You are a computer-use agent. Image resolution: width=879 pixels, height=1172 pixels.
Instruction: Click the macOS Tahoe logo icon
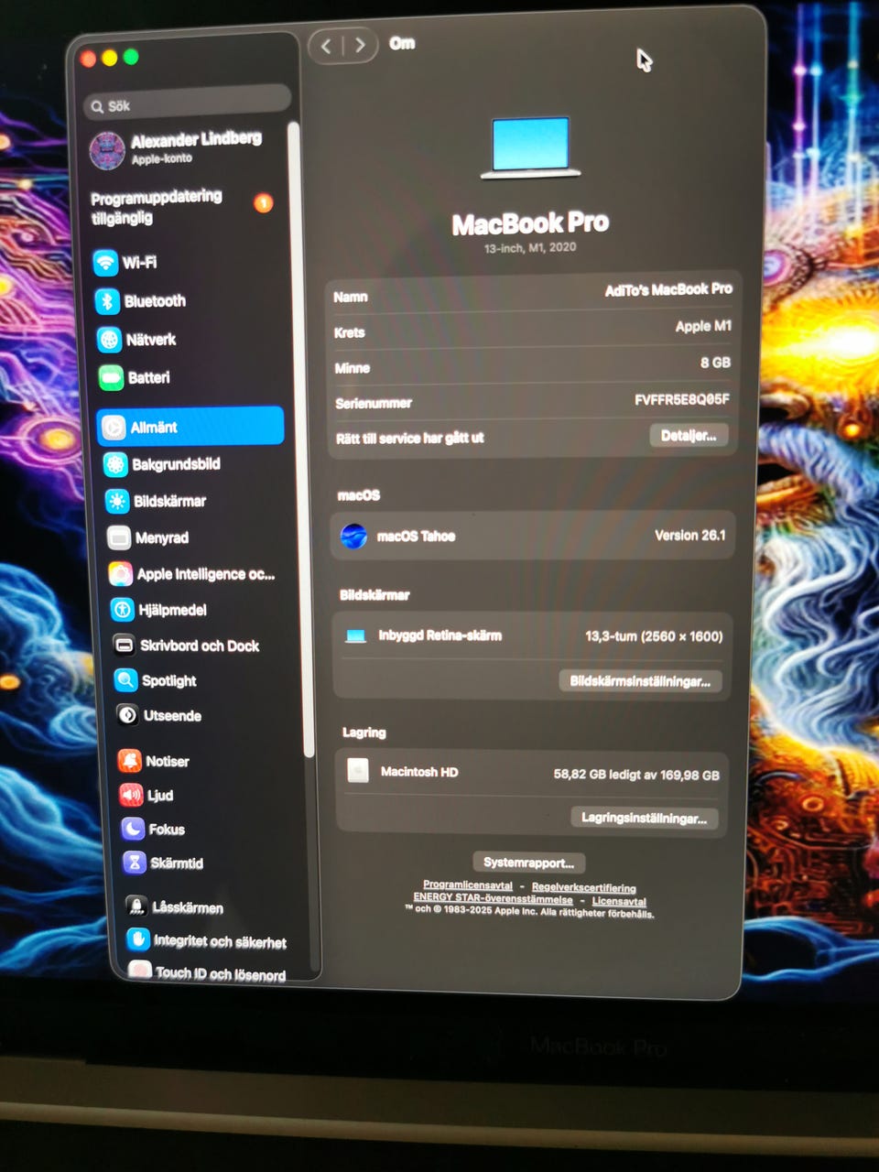[353, 537]
